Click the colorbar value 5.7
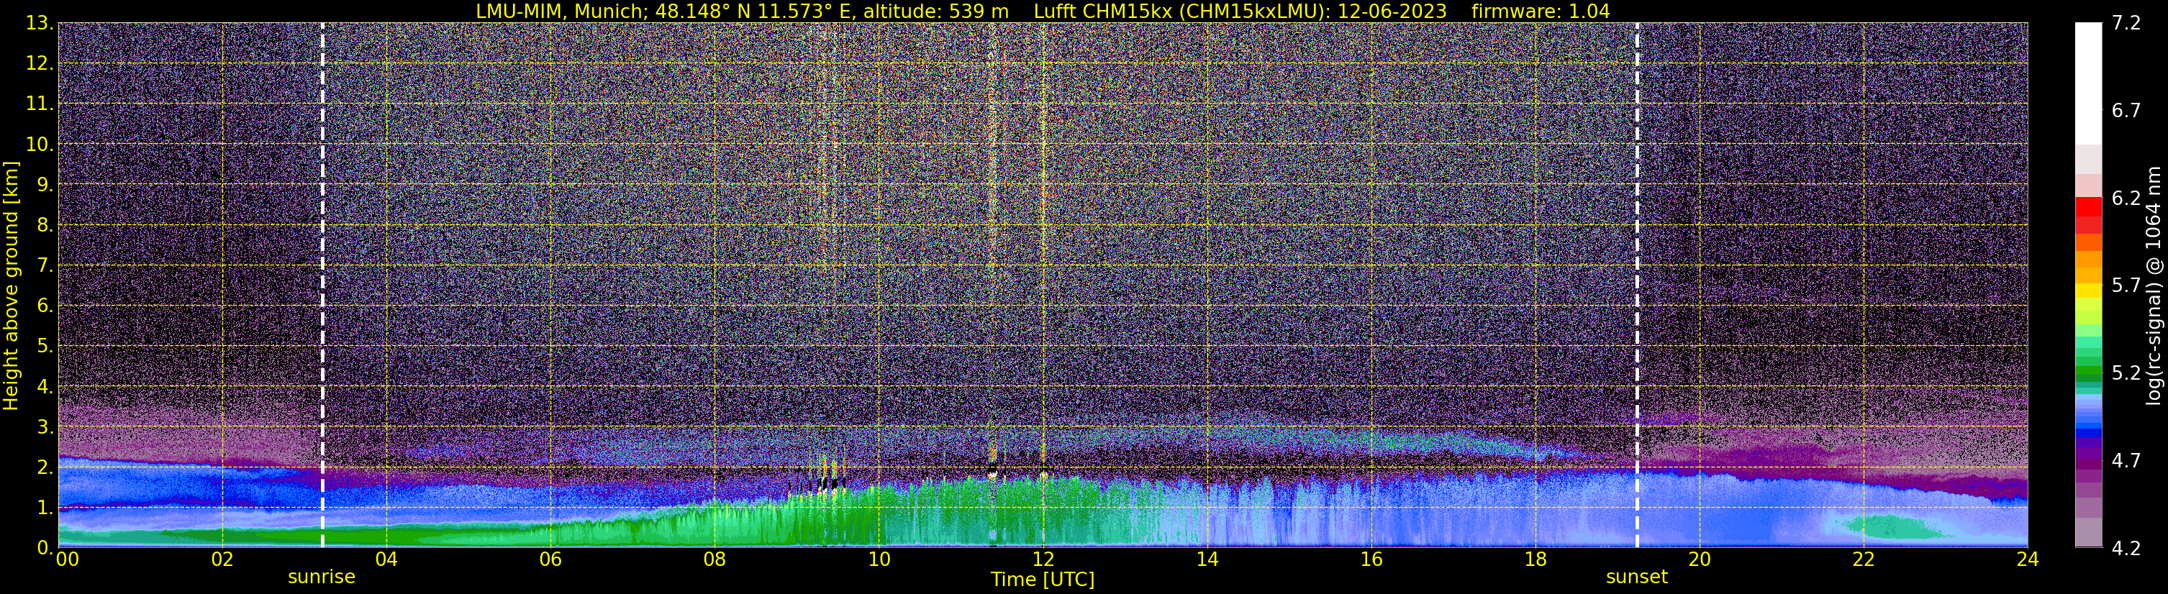Image resolution: width=2168 pixels, height=594 pixels. click(2126, 285)
